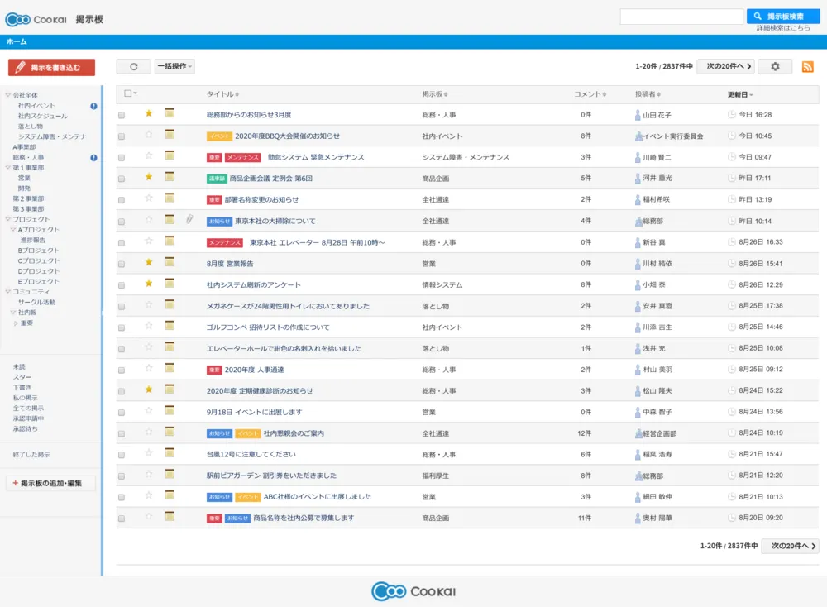The width and height of the screenshot is (827, 607).
Task: Sort posts by the 更新日 column header
Action: click(x=740, y=95)
